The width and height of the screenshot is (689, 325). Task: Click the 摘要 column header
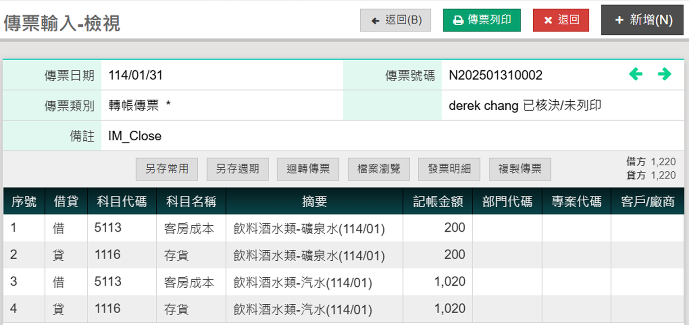tap(314, 201)
